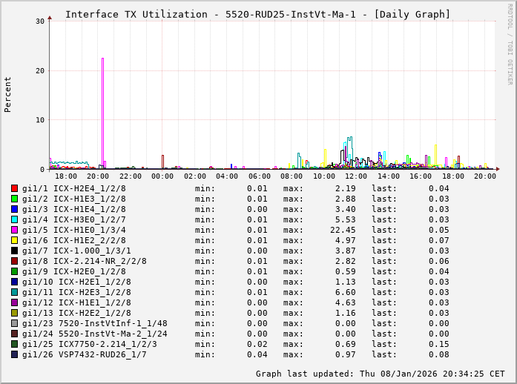Click the y-axis value 30

[x=40, y=21]
